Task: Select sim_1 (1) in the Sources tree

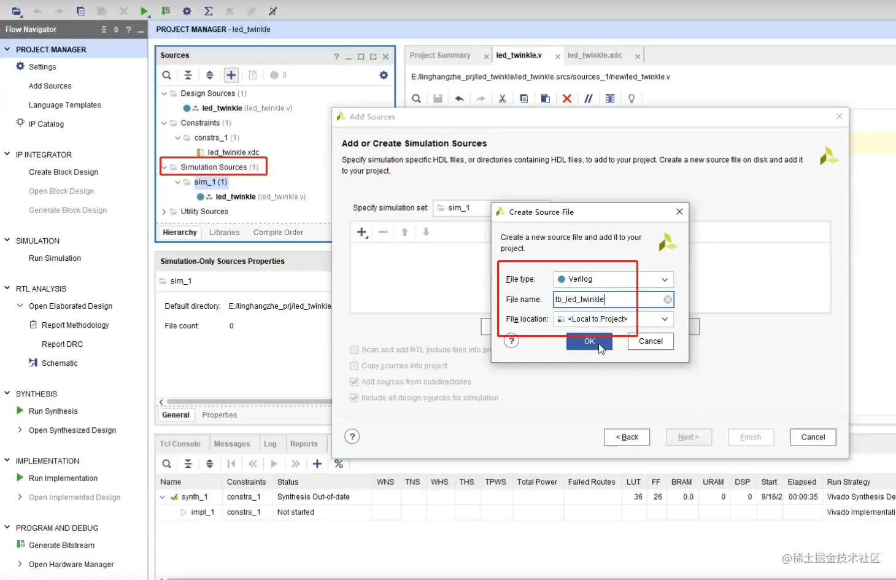Action: tap(210, 182)
